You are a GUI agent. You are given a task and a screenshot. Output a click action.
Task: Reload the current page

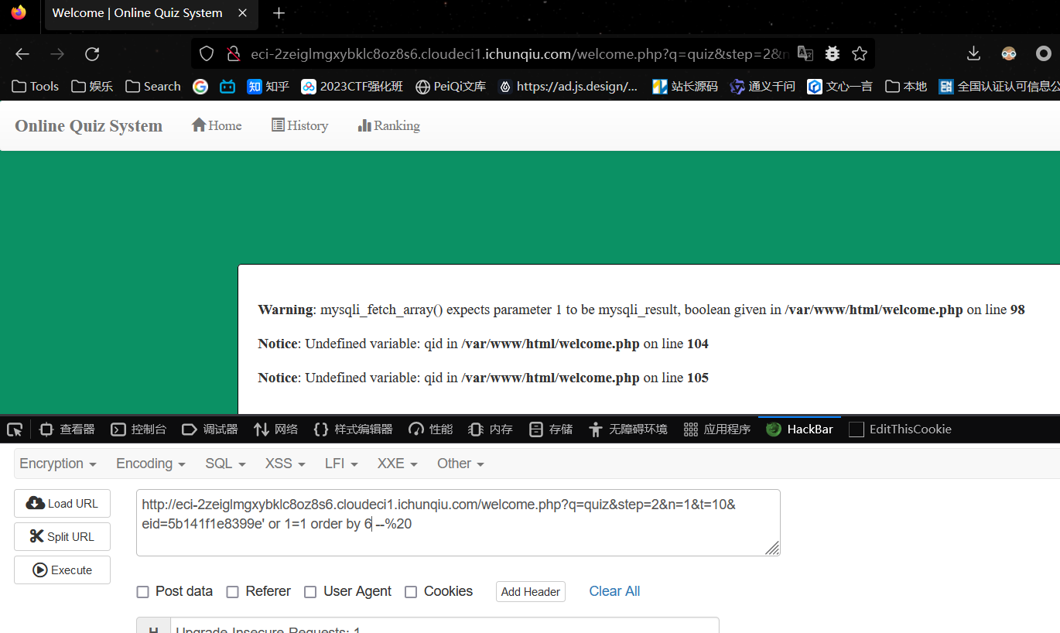click(92, 53)
